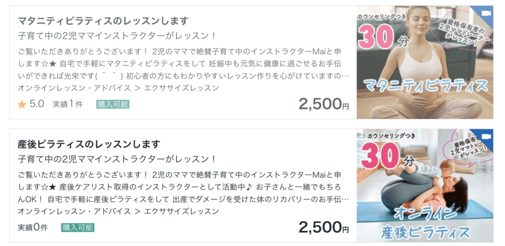This screenshot has height=246, width=505.
Task: Click the 購入可能 badge on maternity listing
Action: [x=113, y=104]
